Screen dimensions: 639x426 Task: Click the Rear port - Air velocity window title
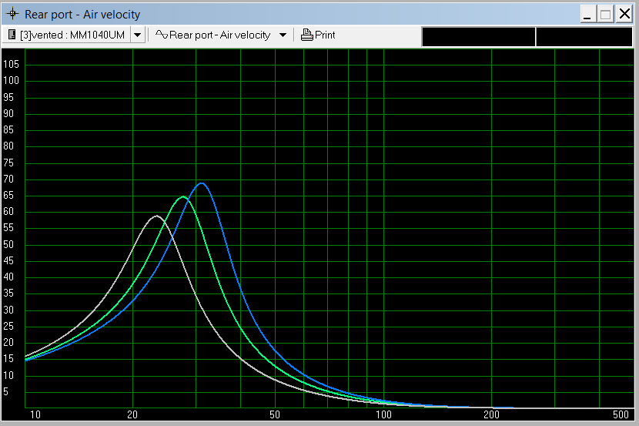point(82,15)
